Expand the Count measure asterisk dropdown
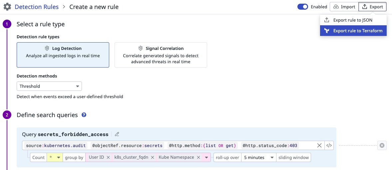 55,157
